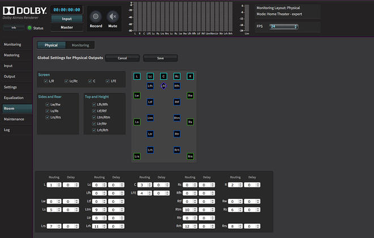Click the Lim limiter meter
The image size is (374, 238).
pos(246,17)
